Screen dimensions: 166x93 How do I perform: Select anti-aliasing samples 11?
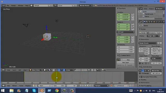click(x=146, y=71)
